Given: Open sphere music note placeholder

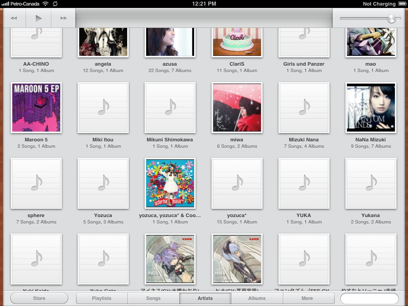Looking at the screenshot, I should tap(36, 183).
